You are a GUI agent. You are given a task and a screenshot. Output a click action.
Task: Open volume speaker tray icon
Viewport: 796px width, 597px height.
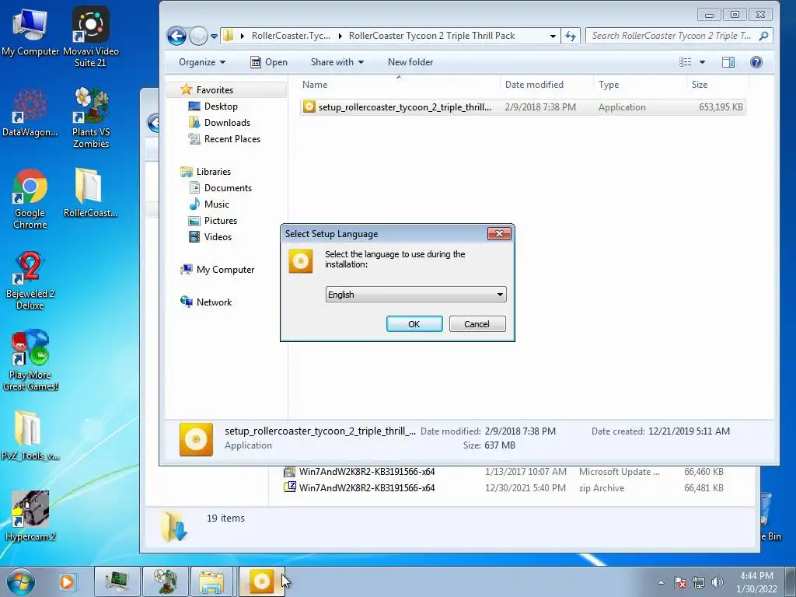[717, 582]
